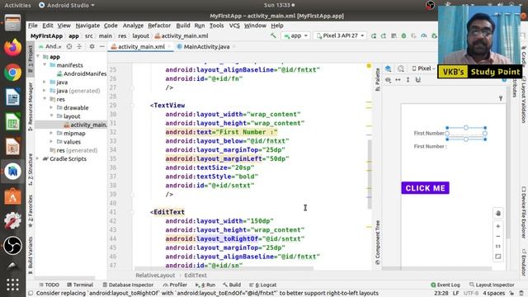This screenshot has height=297, width=528.
Task: Open the Build menu
Action: pyautogui.click(x=183, y=26)
